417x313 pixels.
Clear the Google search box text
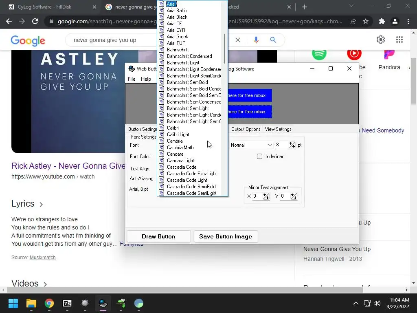238,40
